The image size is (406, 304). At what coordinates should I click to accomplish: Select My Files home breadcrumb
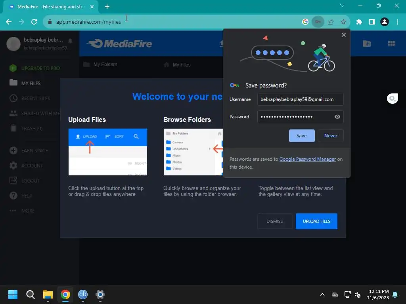178,65
